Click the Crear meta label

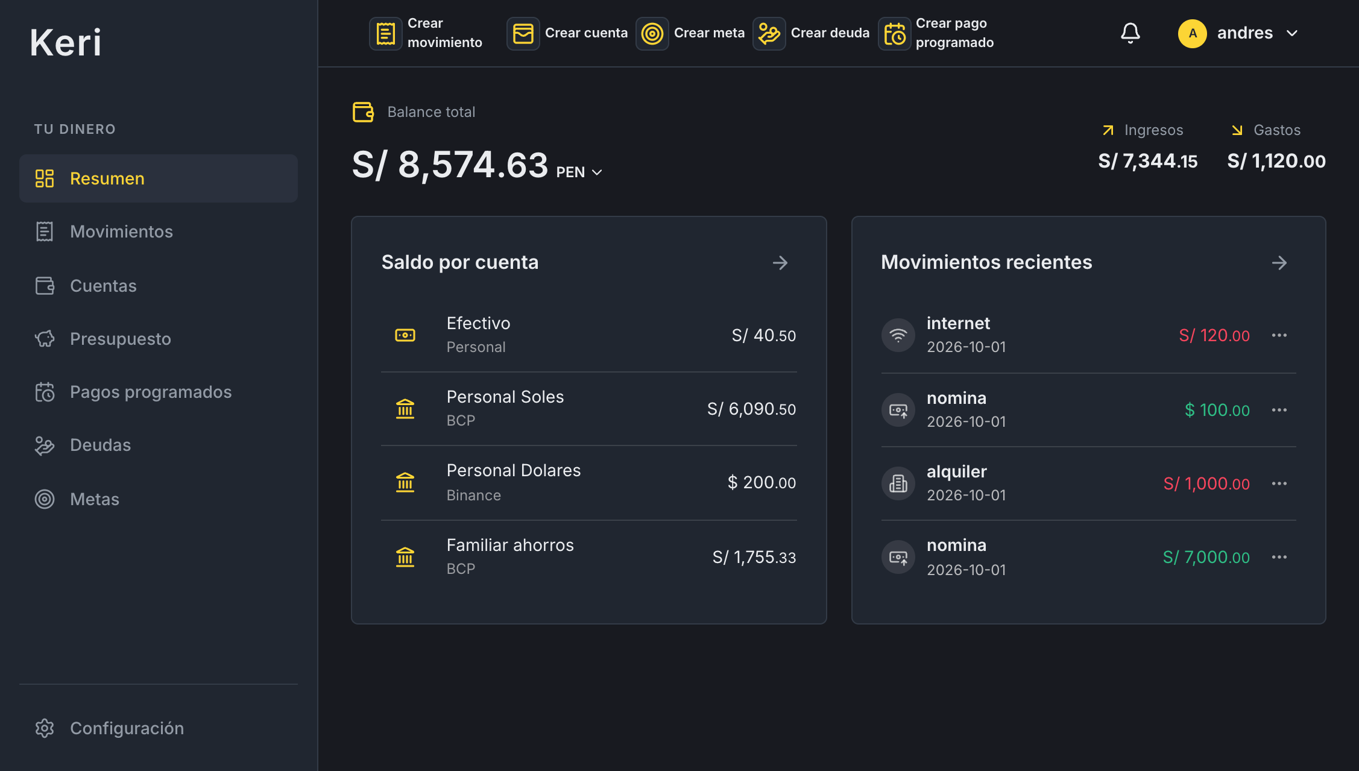point(709,33)
